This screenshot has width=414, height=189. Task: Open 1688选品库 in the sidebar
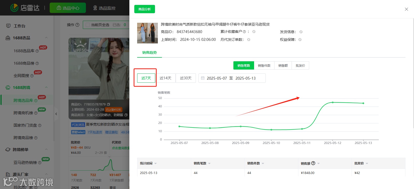pyautogui.click(x=24, y=51)
